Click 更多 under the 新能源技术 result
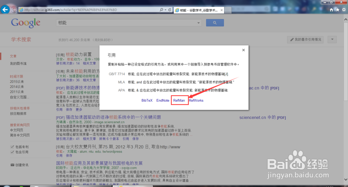The width and height of the screenshot is (348, 187). 79,110
